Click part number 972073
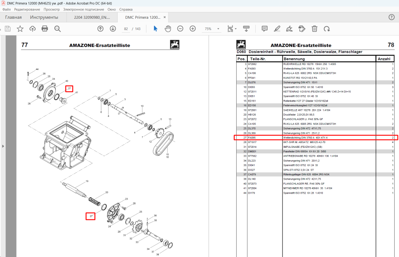This screenshot has height=257, width=399. [253, 184]
